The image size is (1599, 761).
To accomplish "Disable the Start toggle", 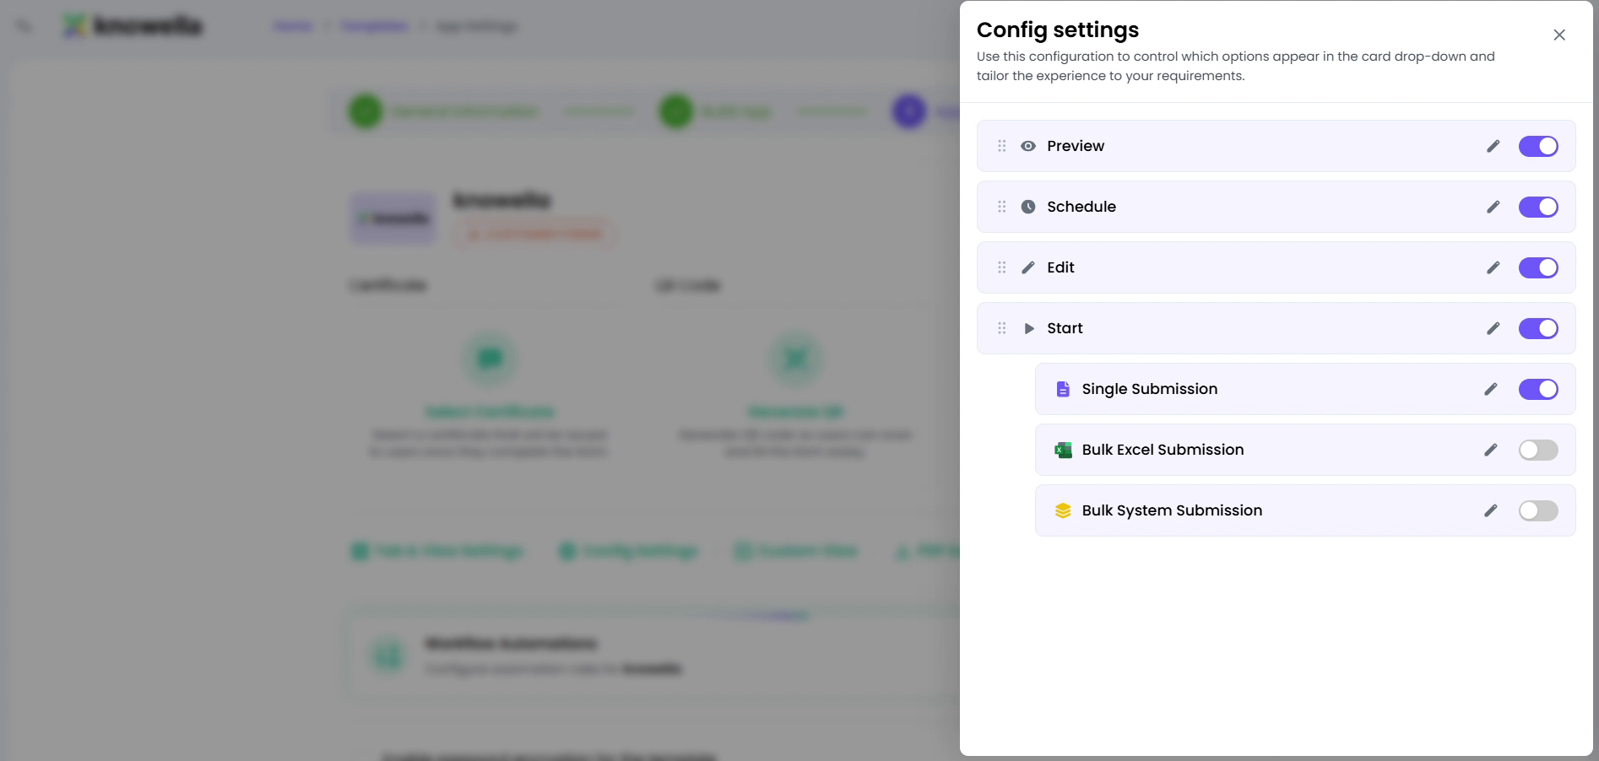I will coord(1538,328).
